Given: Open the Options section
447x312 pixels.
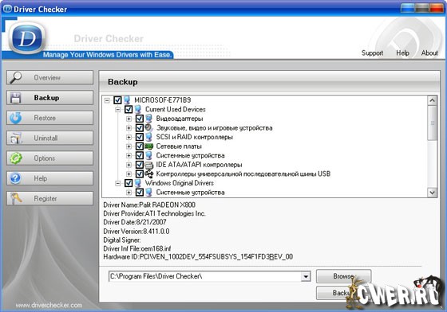Looking at the screenshot, I should coord(49,158).
